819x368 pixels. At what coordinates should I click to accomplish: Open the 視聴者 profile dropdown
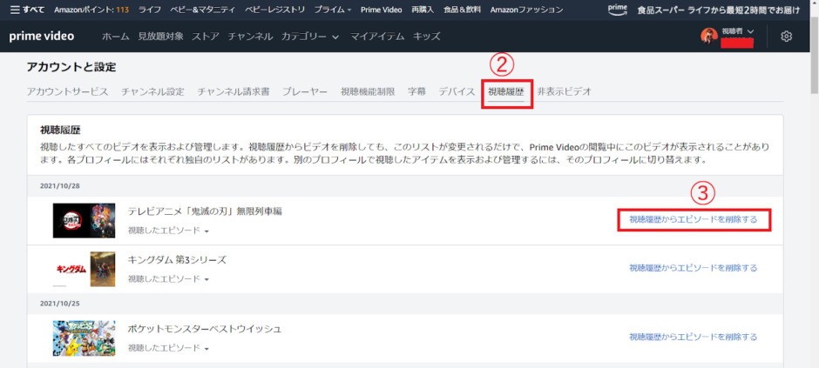[737, 31]
